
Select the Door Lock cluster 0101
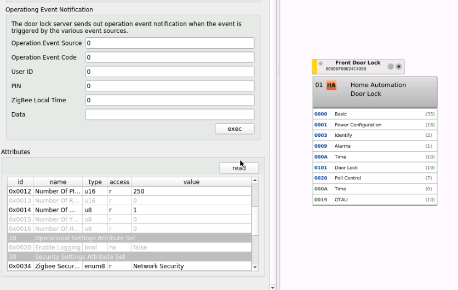click(375, 168)
